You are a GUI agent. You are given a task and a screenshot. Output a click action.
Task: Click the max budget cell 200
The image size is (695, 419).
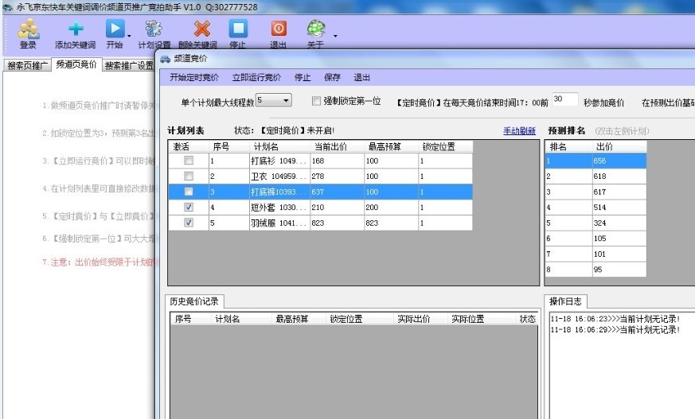coord(391,207)
